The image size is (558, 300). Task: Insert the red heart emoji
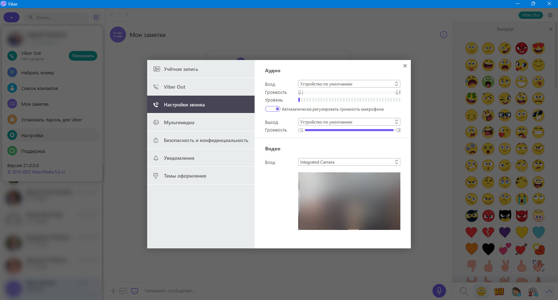[472, 232]
